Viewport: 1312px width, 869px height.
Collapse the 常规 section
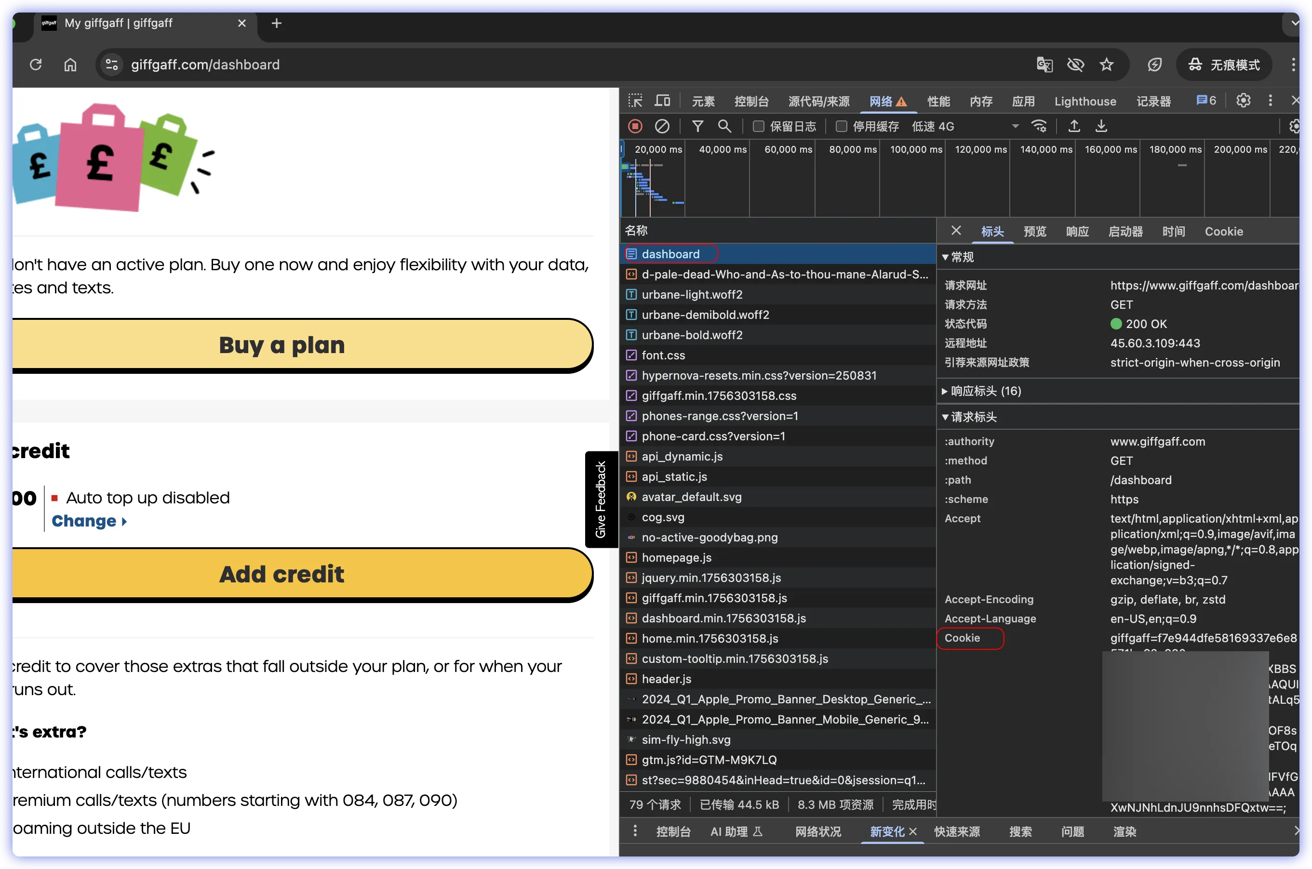pos(962,257)
